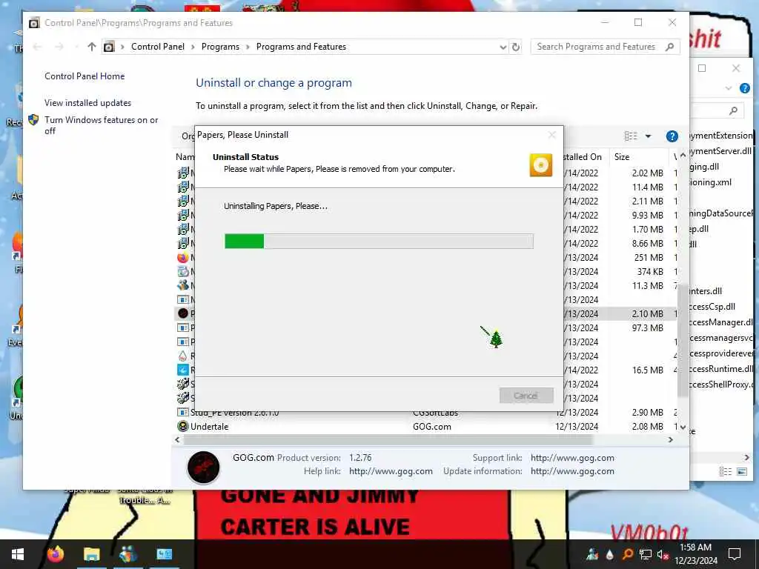Sort by the Installed On column header
Viewport: 759px width, 569px height.
point(583,157)
